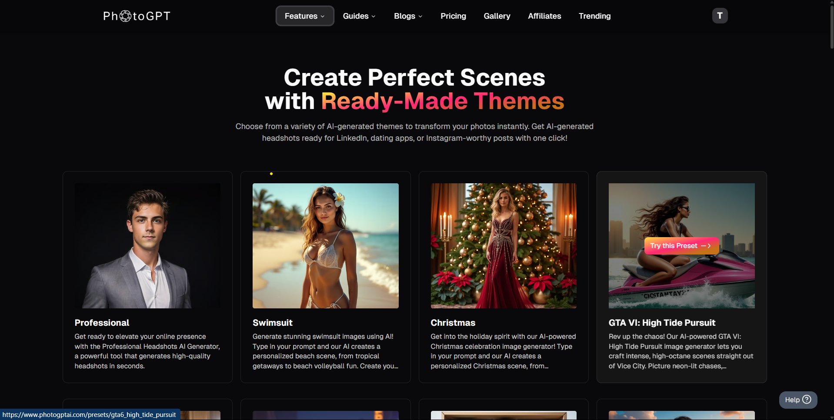Open the Professional headshot thumbnail

(147, 246)
